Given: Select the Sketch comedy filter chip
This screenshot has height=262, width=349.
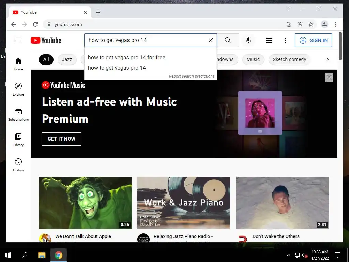Looking at the screenshot, I should coord(289,59).
